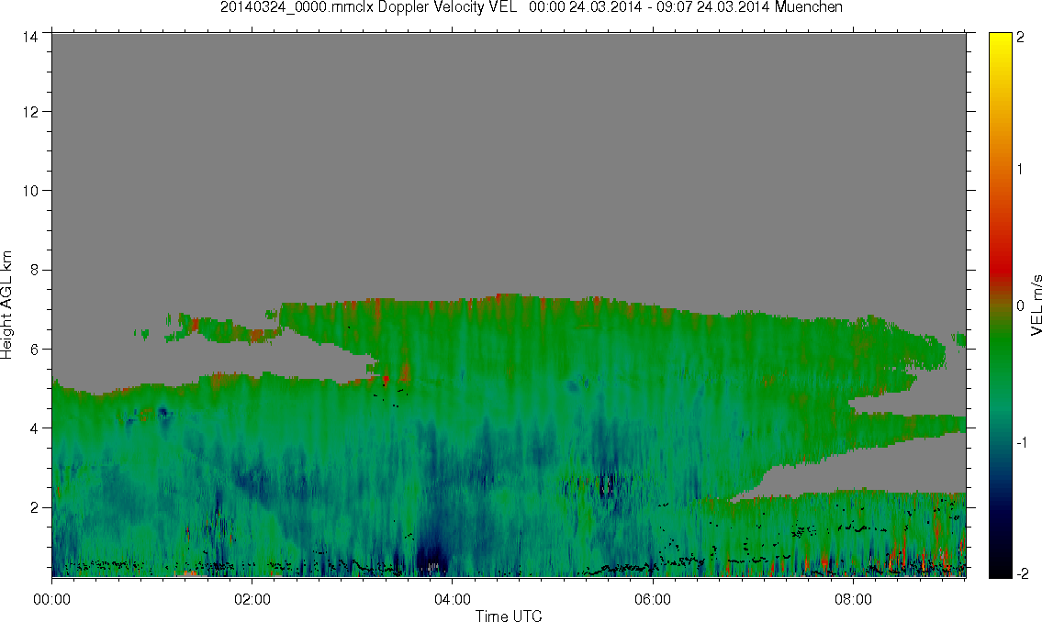Click the height tick label '4'

[x=33, y=428]
